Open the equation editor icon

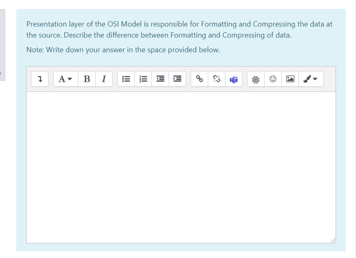(256, 79)
